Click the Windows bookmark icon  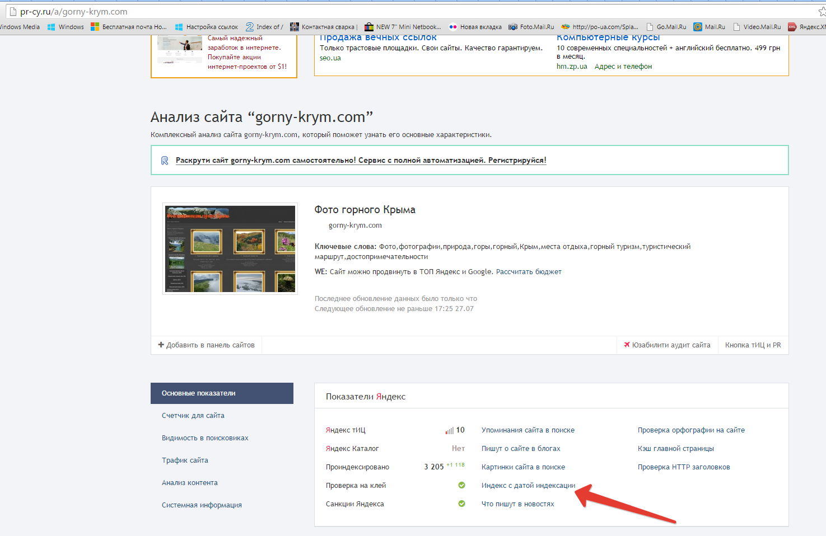tap(52, 27)
